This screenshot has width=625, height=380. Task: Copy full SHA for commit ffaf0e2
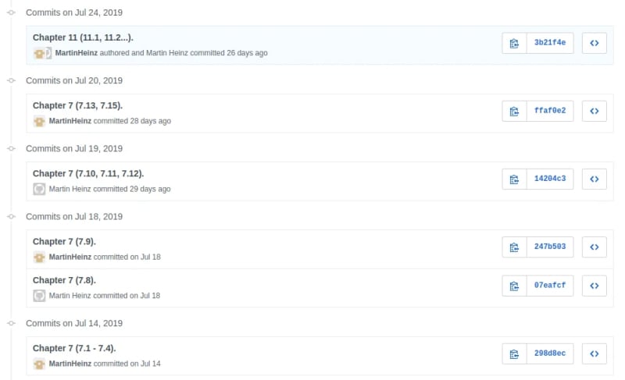[x=514, y=112]
